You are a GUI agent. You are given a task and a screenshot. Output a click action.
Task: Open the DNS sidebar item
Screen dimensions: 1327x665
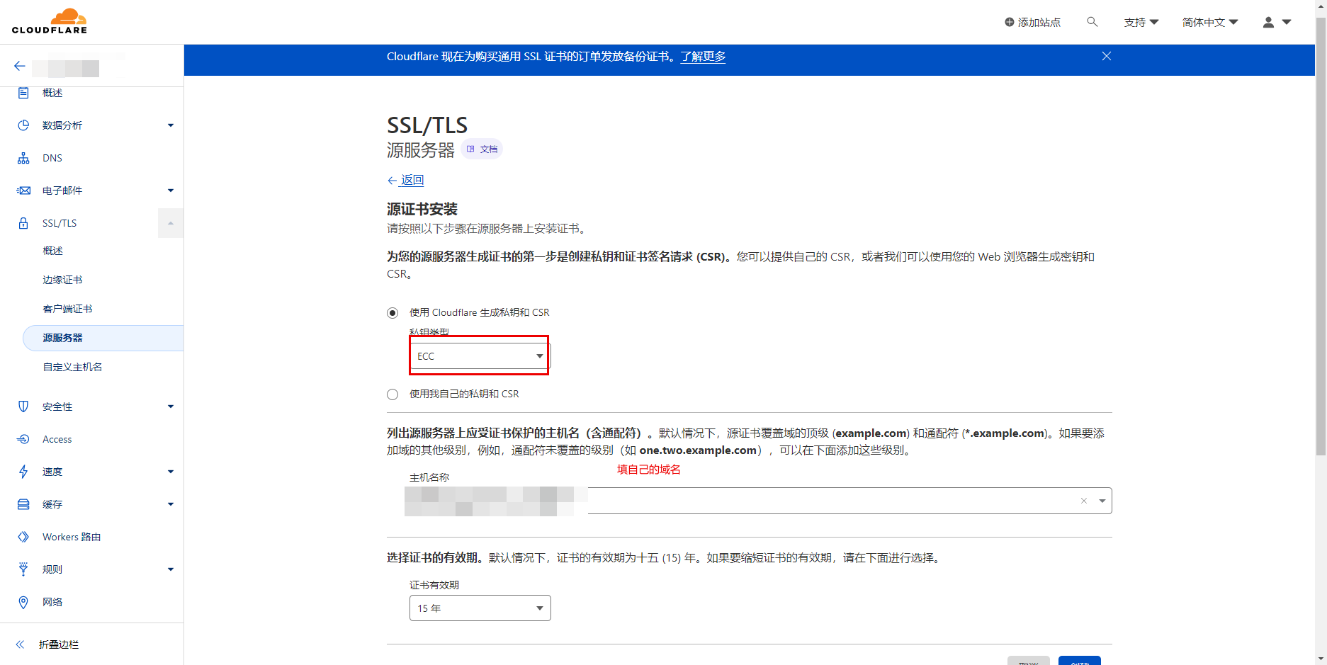pyautogui.click(x=52, y=158)
